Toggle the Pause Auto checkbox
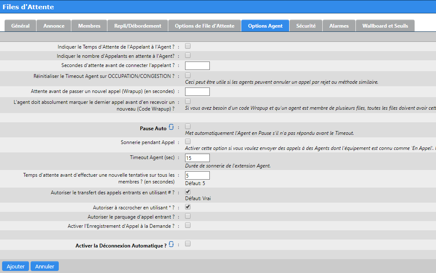The width and height of the screenshot is (436, 273). coord(188,126)
